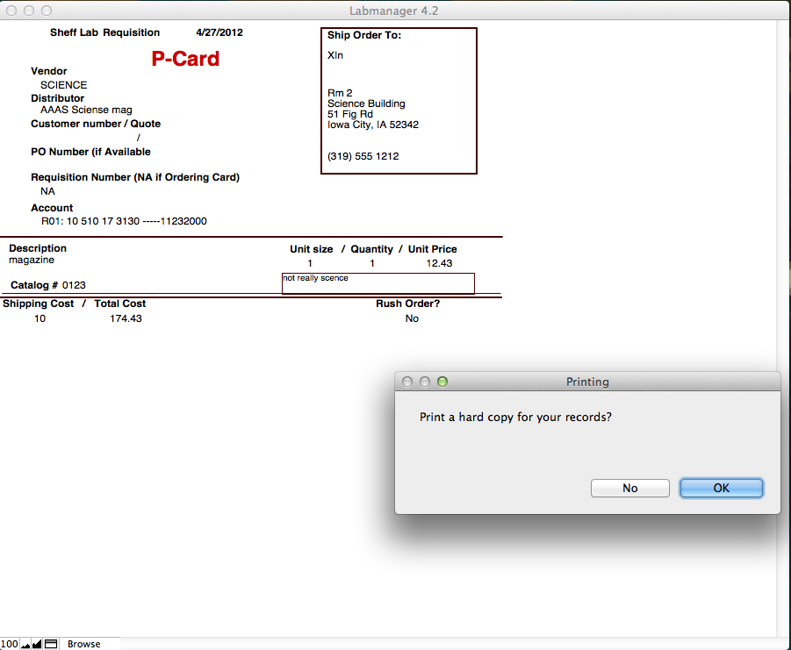Click the 100 zoom percentage field
The width and height of the screenshot is (791, 650).
9,644
